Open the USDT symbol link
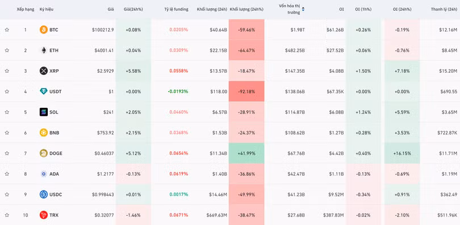 (56, 91)
